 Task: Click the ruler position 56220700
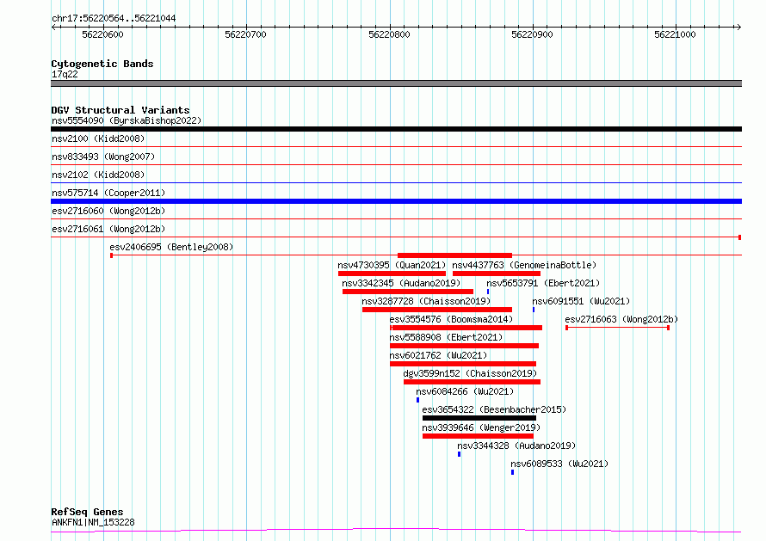tap(246, 34)
